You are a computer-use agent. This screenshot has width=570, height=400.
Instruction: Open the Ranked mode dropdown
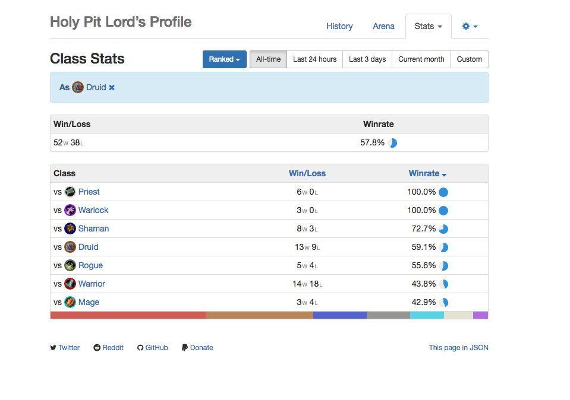pyautogui.click(x=224, y=59)
